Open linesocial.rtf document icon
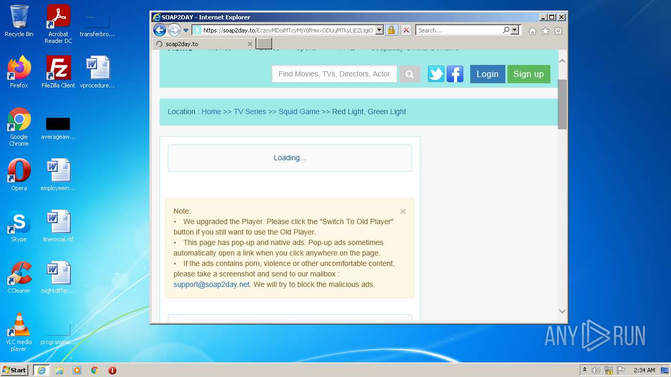The image size is (671, 377). pos(58,226)
